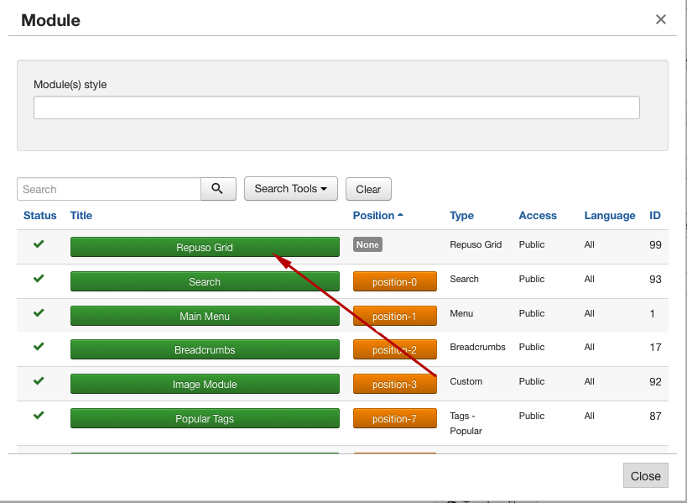Click the magnifier search icon button
This screenshot has width=687, height=503.
pyautogui.click(x=218, y=189)
